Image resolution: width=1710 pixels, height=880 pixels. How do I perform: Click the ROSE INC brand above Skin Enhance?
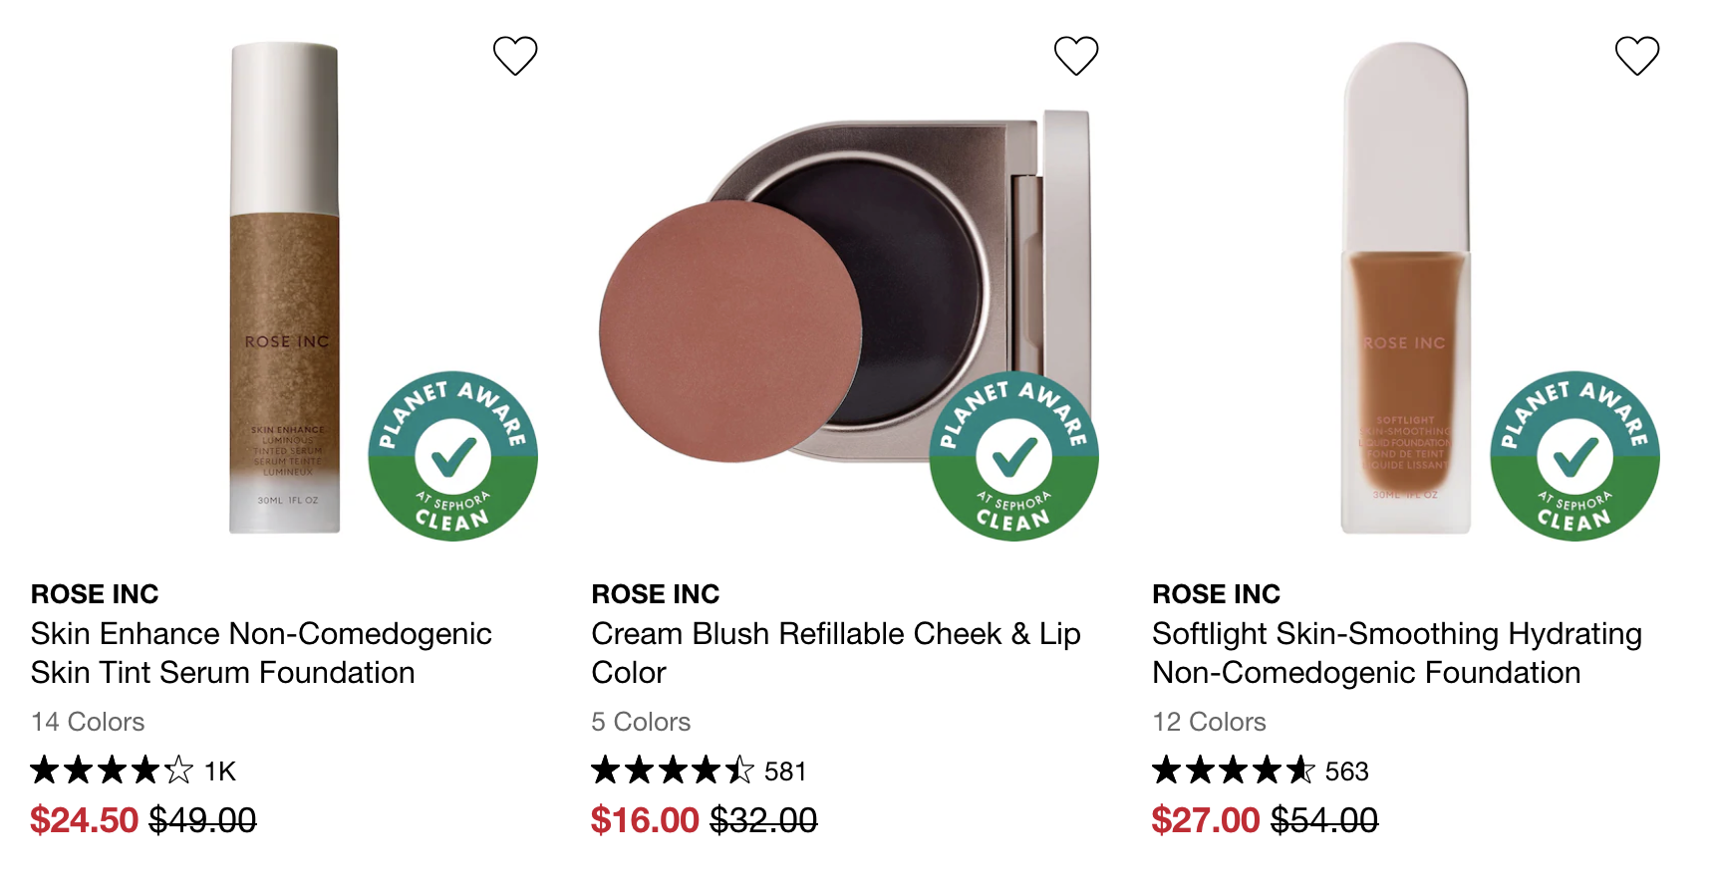(95, 594)
